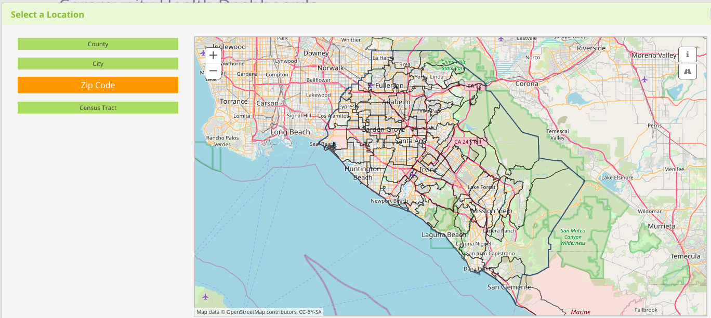Click the Yorba Linda map label
711x318 pixels.
[429, 77]
